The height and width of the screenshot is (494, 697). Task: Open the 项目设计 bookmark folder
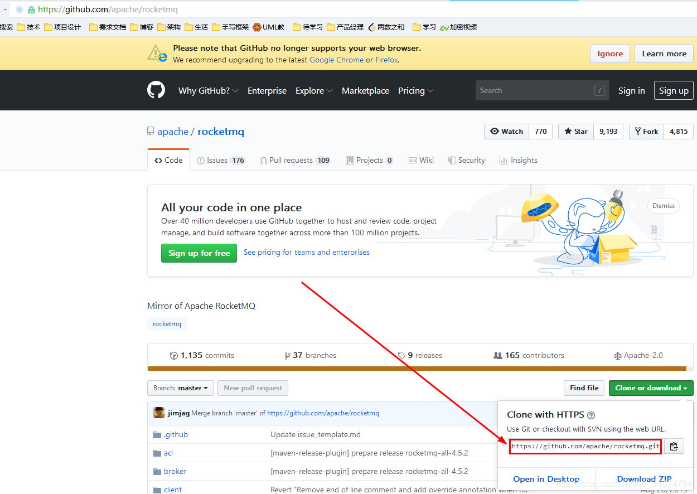62,27
